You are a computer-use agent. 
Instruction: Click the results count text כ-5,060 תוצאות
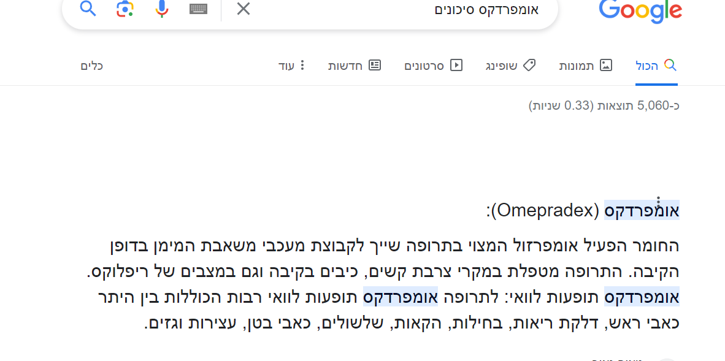tap(604, 106)
